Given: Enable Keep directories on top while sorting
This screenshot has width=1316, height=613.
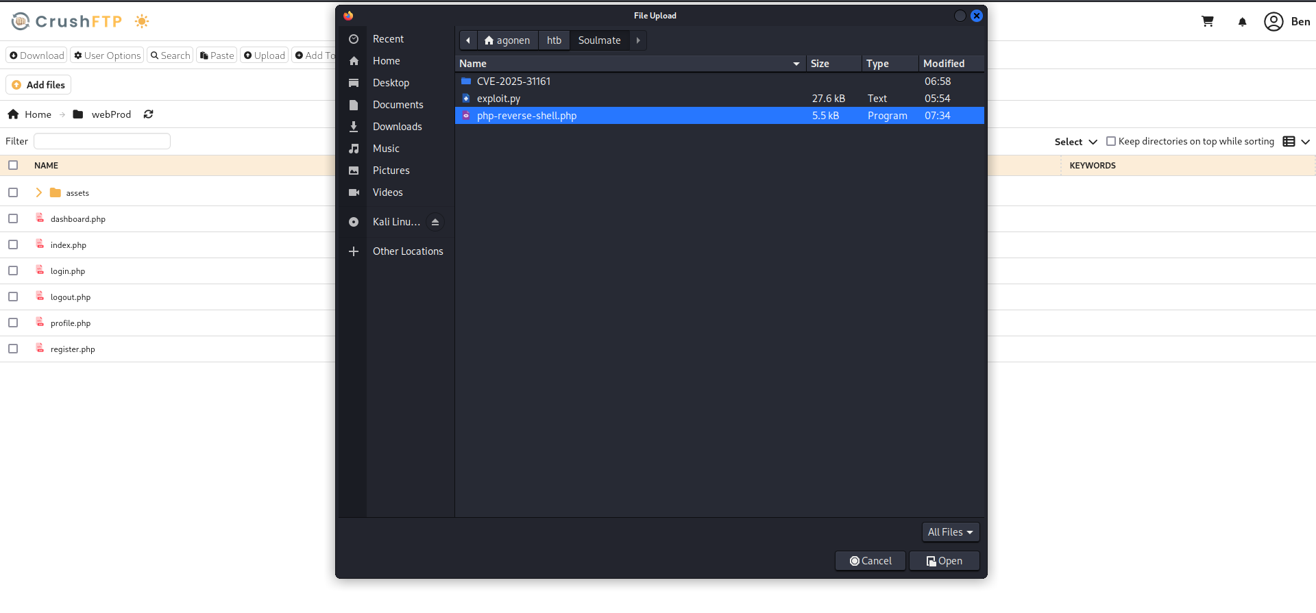Looking at the screenshot, I should (1111, 141).
